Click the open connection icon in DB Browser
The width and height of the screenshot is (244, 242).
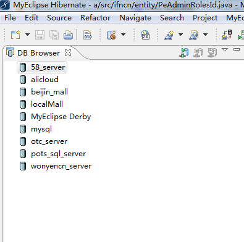198,52
